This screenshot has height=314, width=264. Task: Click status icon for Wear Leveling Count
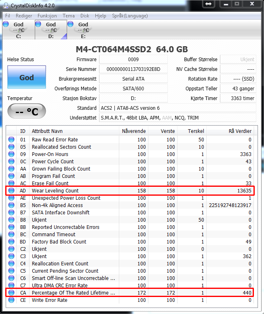(11, 190)
